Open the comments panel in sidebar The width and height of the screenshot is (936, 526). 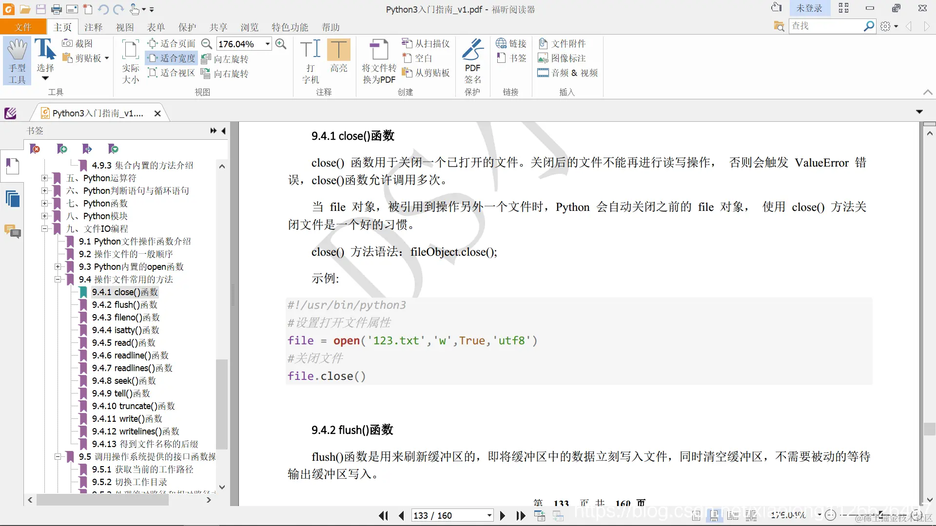coord(12,231)
